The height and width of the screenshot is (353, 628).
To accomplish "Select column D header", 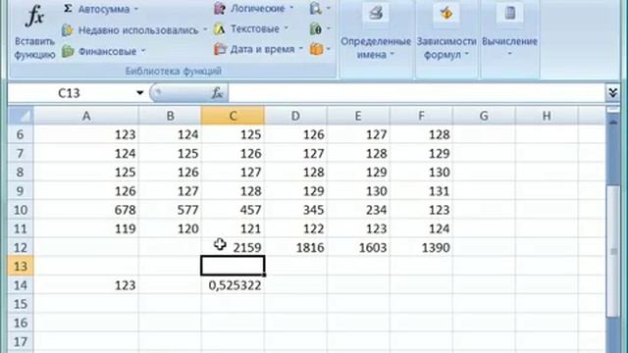I will (x=295, y=116).
